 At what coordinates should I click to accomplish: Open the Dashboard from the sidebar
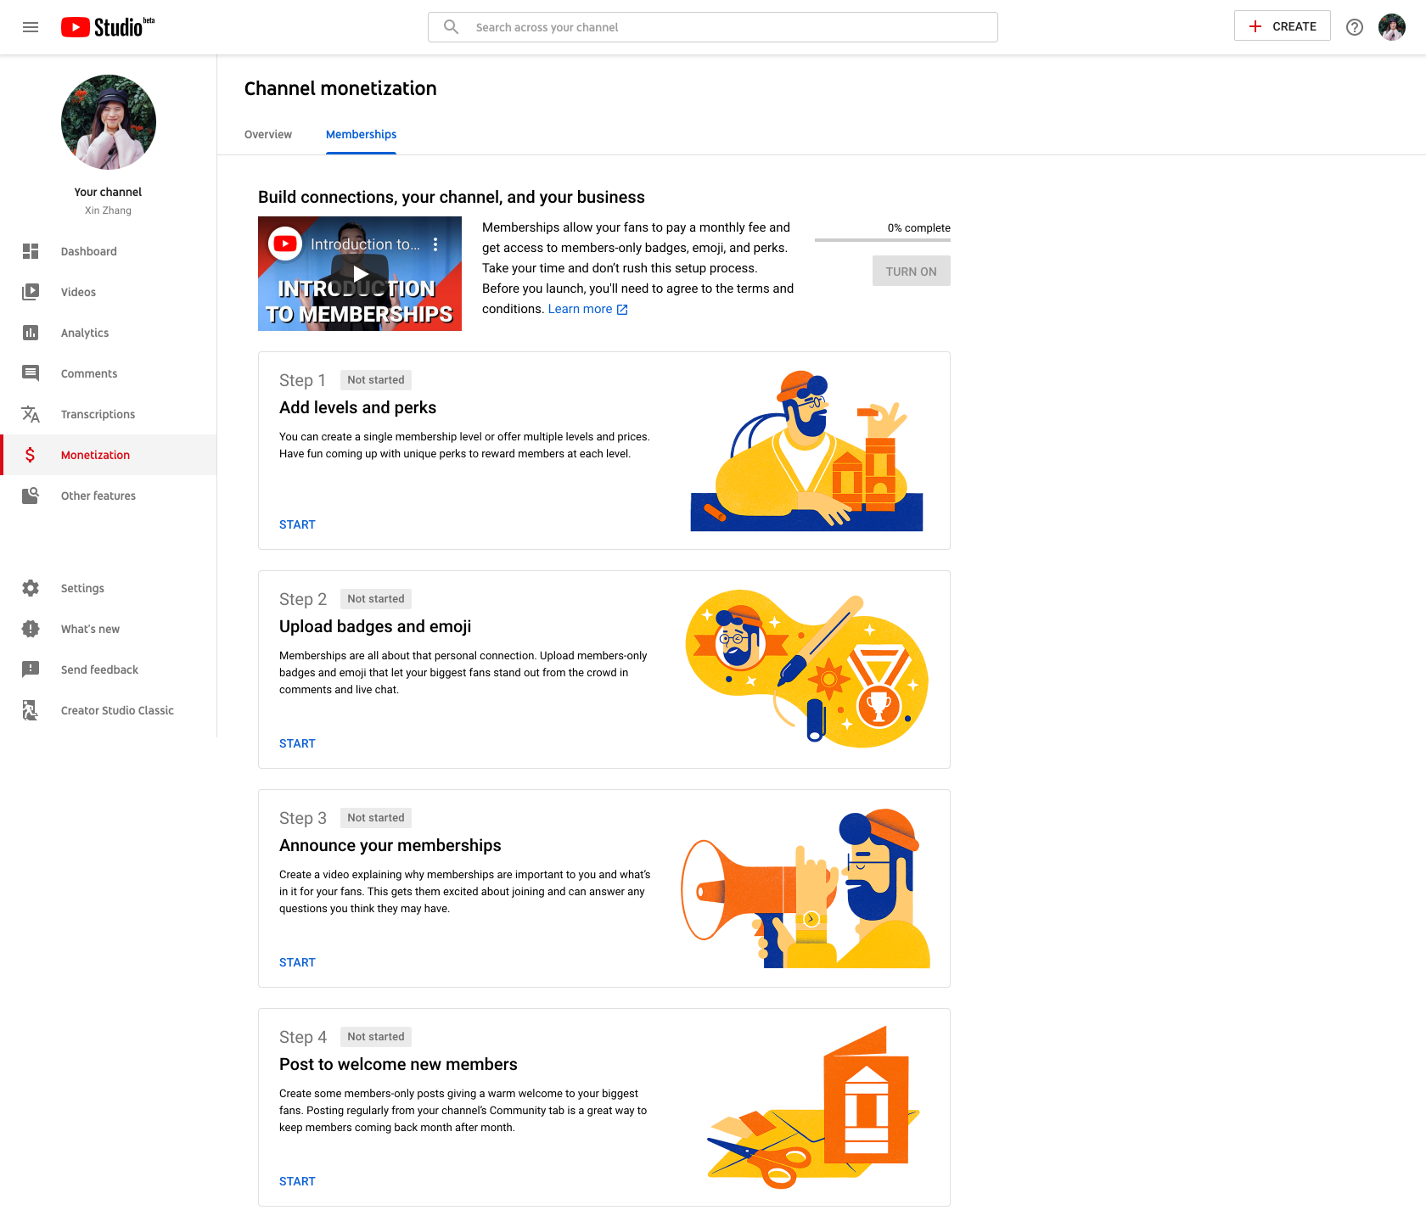coord(88,251)
